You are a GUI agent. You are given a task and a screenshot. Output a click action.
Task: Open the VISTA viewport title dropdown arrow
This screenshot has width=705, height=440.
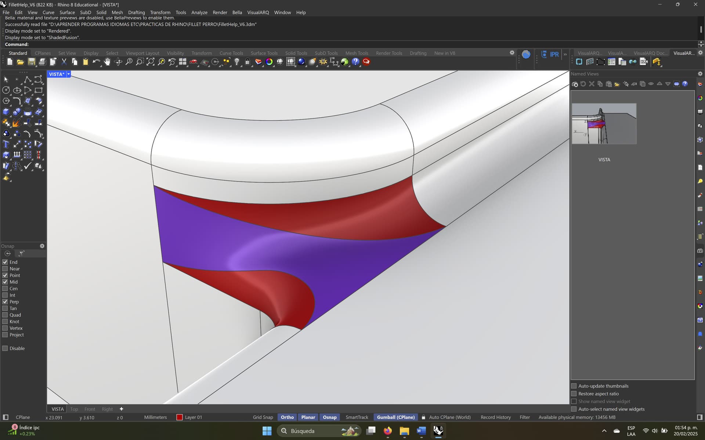(x=69, y=74)
